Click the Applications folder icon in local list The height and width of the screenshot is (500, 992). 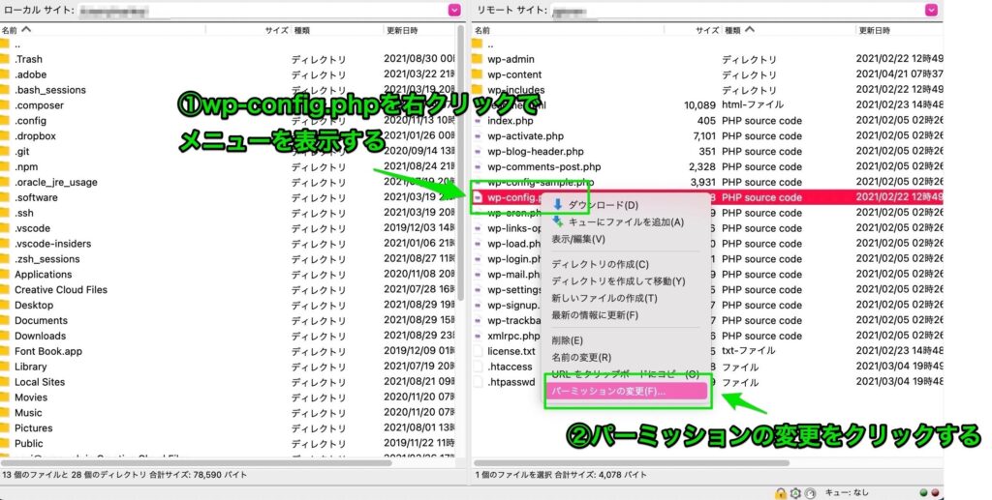coord(5,275)
